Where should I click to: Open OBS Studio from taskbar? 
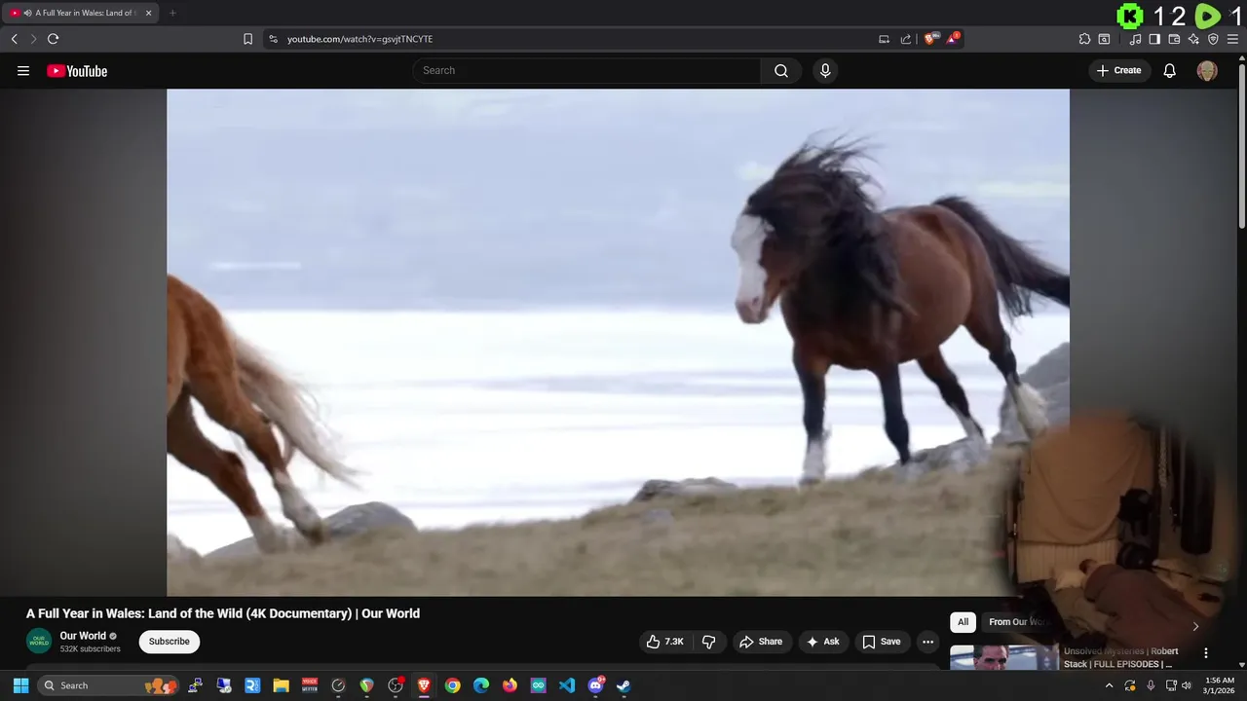tap(395, 685)
